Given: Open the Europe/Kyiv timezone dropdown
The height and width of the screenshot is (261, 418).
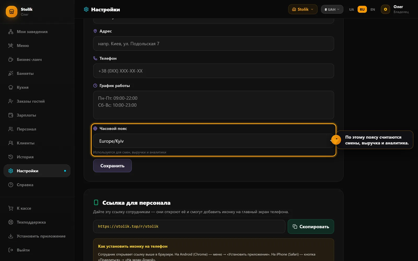Looking at the screenshot, I should click(213, 141).
